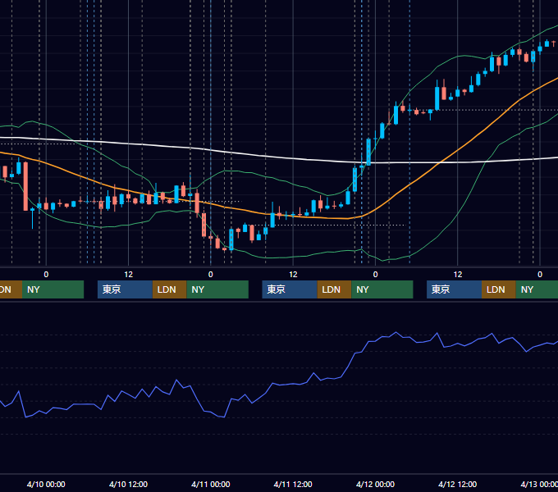This screenshot has width=558, height=492.
Task: Click the 4/10 12:00 date label
Action: [128, 484]
